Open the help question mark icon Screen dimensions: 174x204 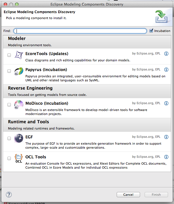pyautogui.click(x=9, y=195)
